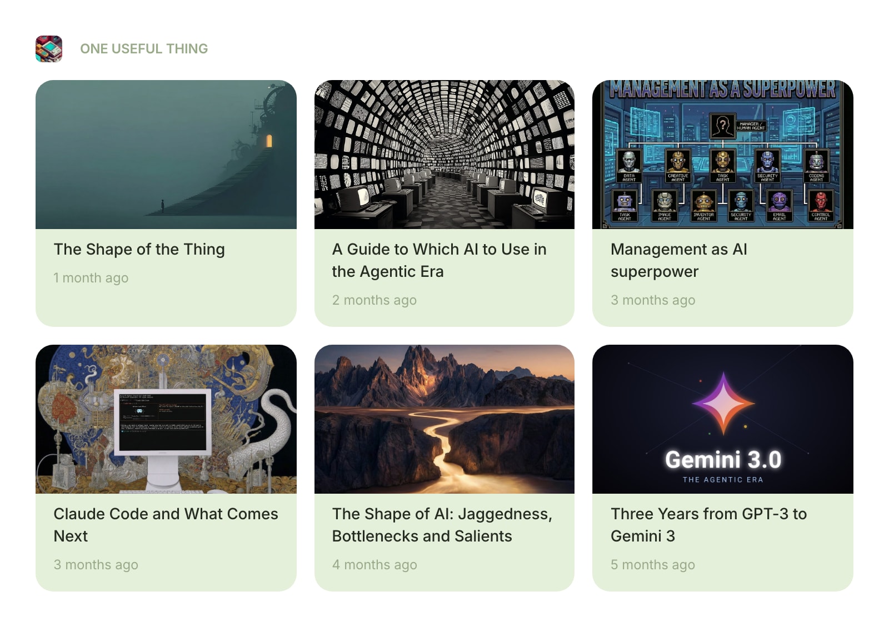The width and height of the screenshot is (889, 626).
Task: Click "The Shape of the Thing" title
Action: (139, 249)
